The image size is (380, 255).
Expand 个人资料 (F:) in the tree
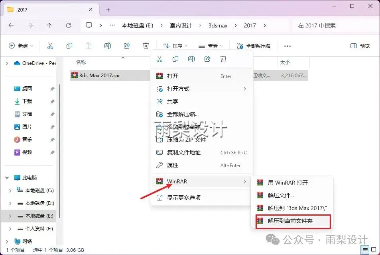point(10,229)
